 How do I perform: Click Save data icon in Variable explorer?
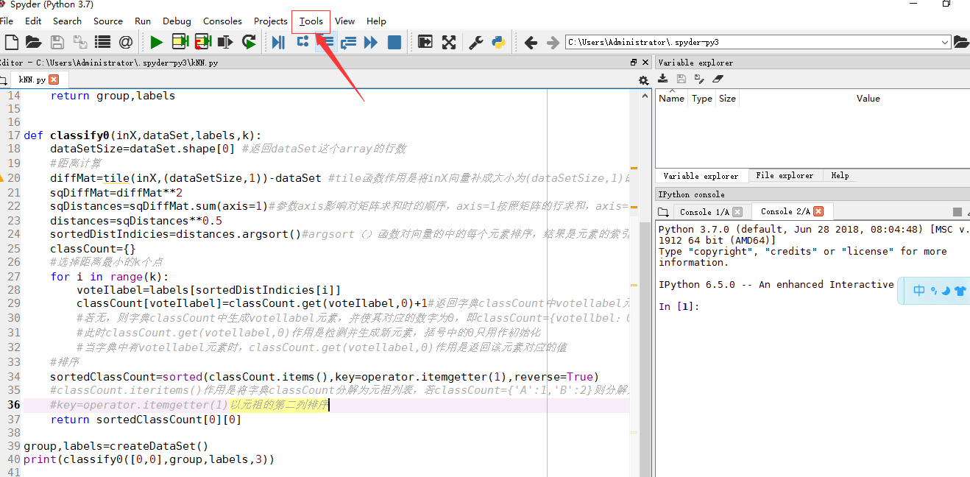coord(682,79)
